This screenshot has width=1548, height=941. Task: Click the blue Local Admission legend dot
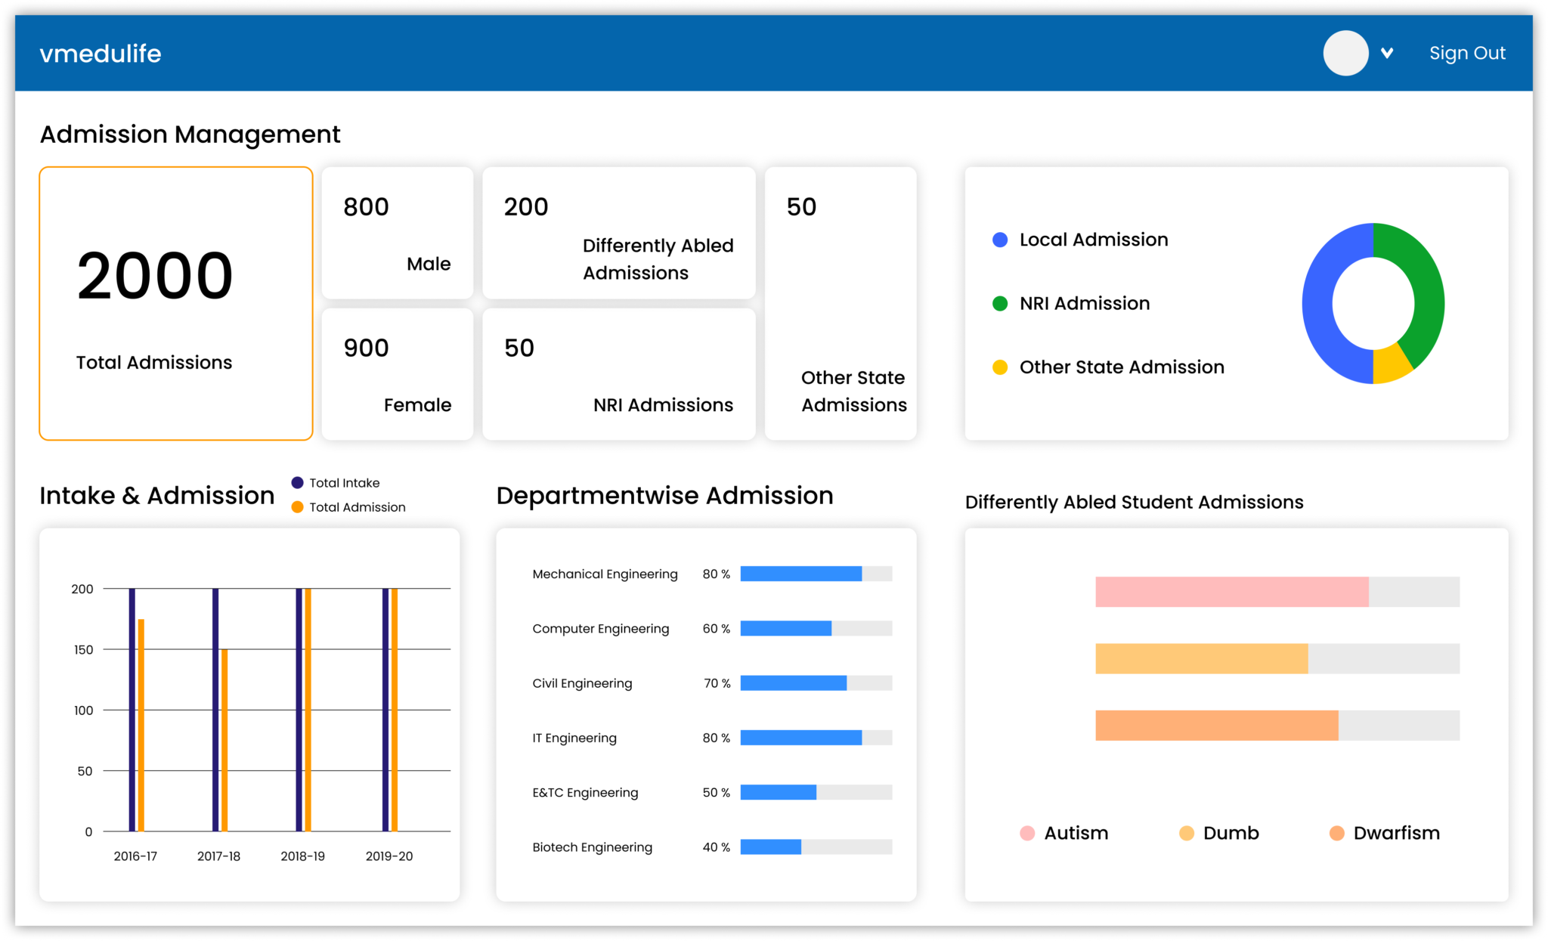click(999, 239)
